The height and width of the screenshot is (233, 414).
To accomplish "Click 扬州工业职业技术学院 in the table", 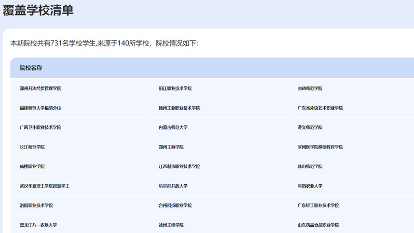I will [180, 108].
